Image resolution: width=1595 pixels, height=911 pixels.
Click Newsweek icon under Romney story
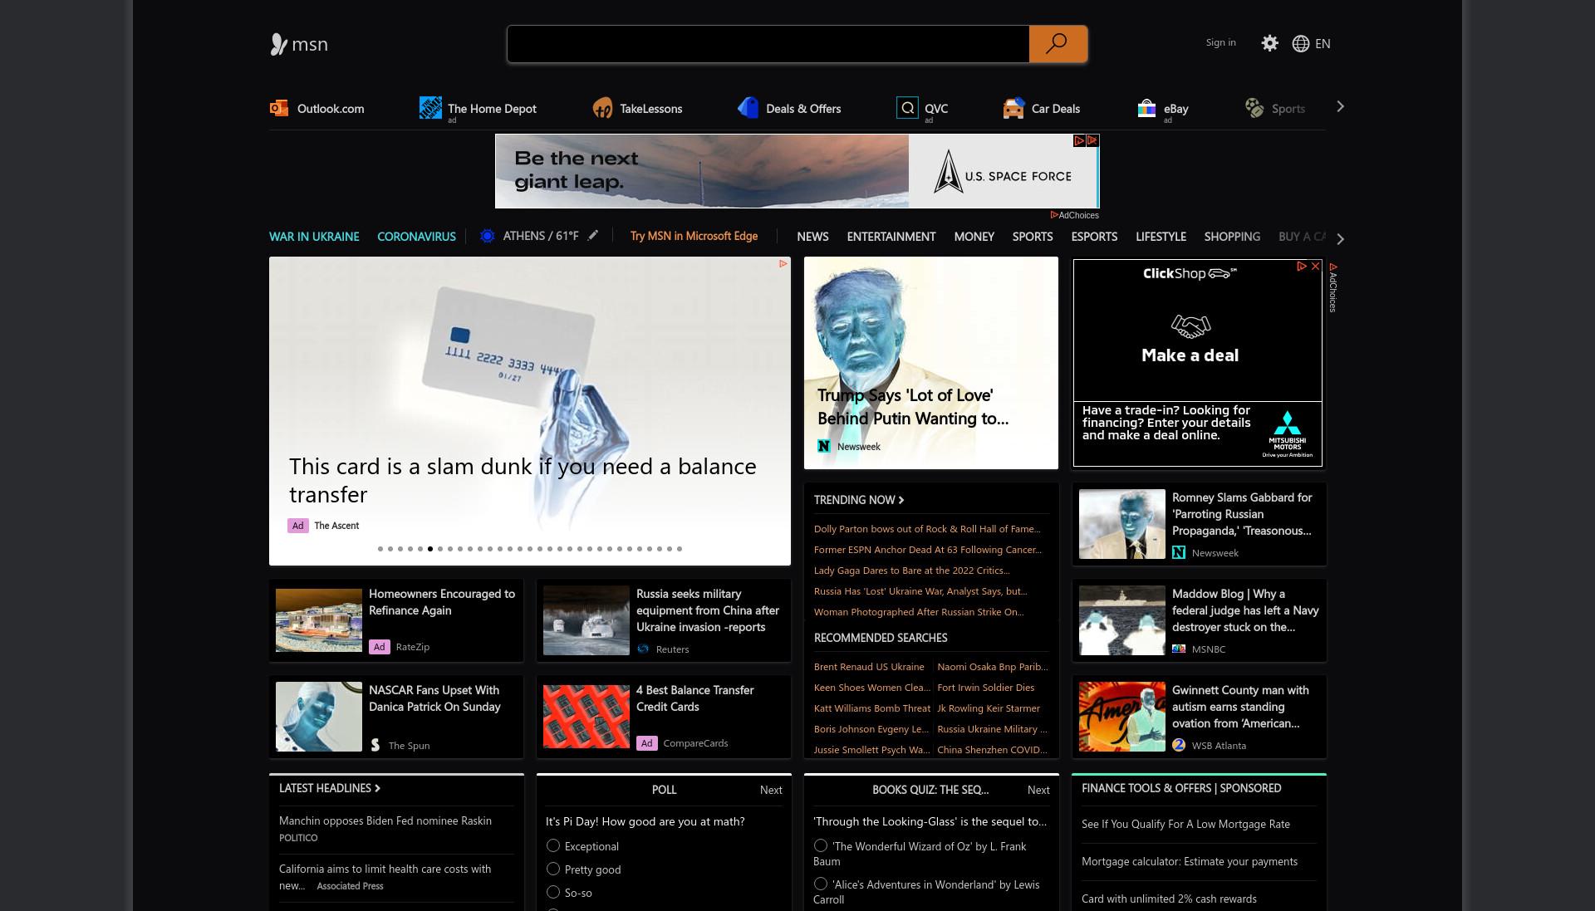[x=1179, y=553]
